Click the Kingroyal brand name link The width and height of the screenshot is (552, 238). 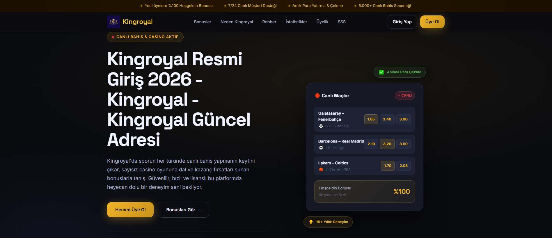coord(138,22)
